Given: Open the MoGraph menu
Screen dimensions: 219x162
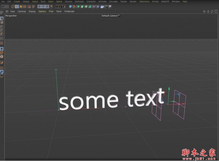Looking at the screenshot, I should pos(79,1).
